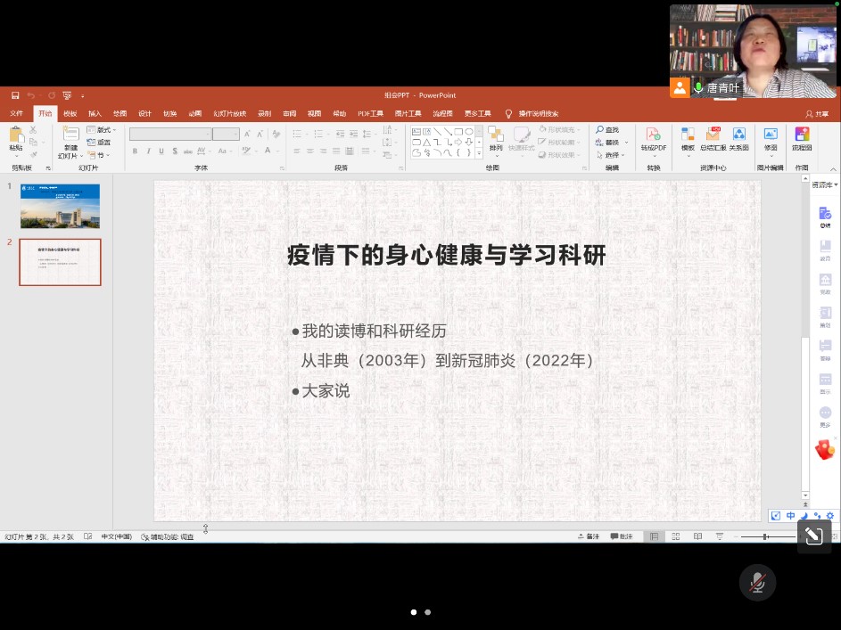Open the Arrange (排列) tool
The width and height of the screenshot is (841, 630).
click(x=495, y=135)
